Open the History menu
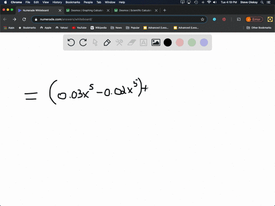Screen dimensions: 275x206 [57, 2]
